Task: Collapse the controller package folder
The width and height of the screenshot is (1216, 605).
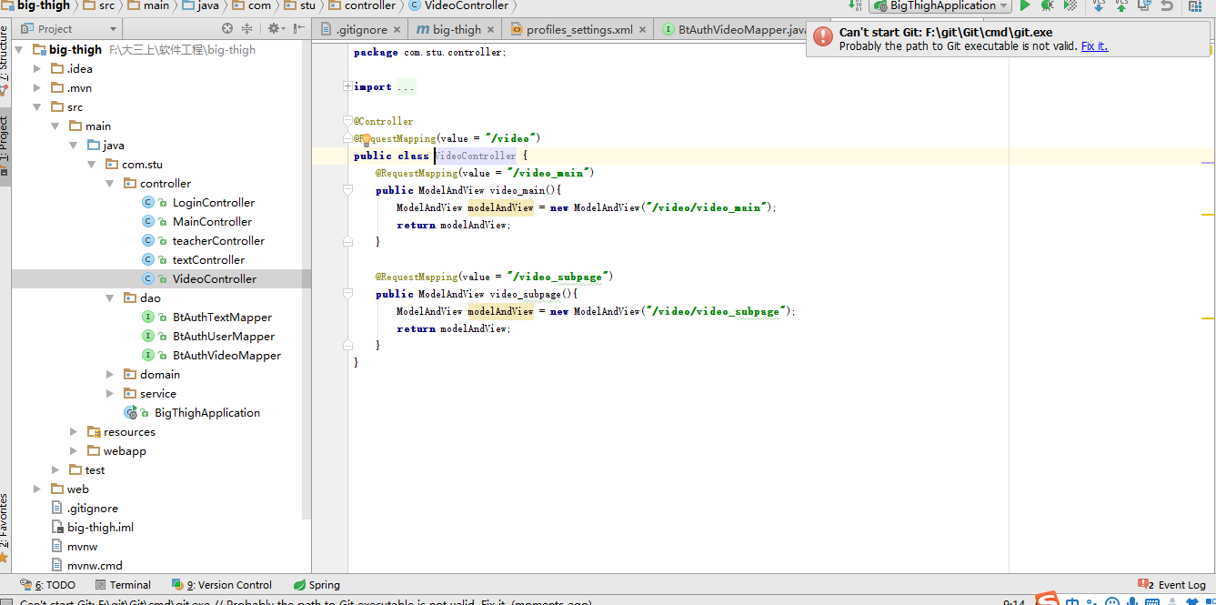Action: tap(110, 184)
